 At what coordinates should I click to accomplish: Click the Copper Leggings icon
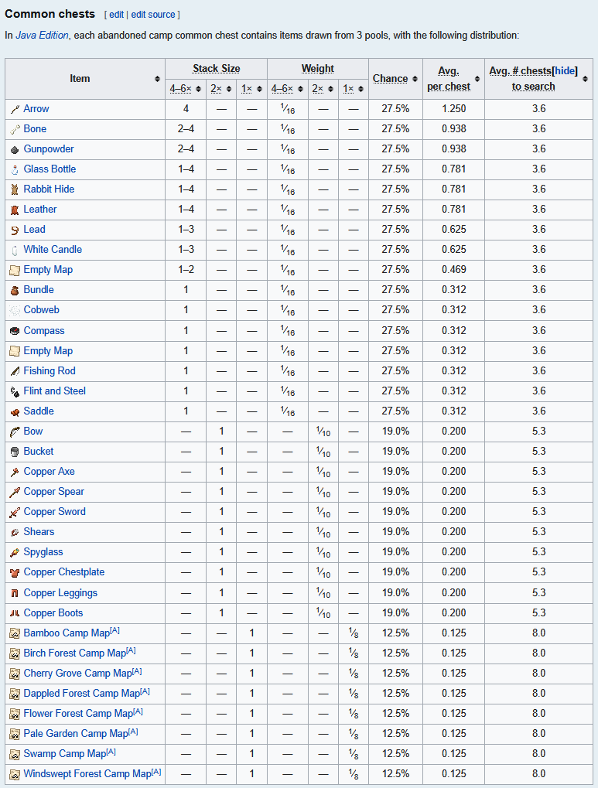pos(15,593)
